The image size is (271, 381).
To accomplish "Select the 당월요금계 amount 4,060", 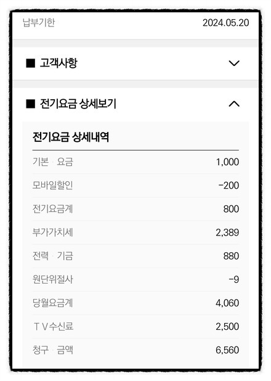I will pos(227,303).
